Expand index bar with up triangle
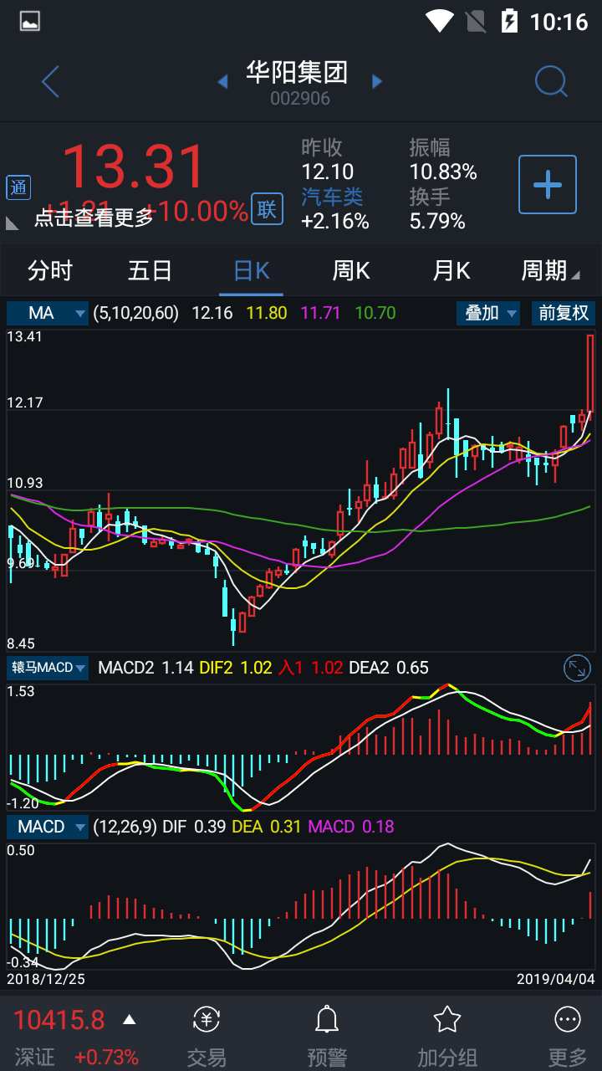The image size is (602, 1071). [129, 1020]
